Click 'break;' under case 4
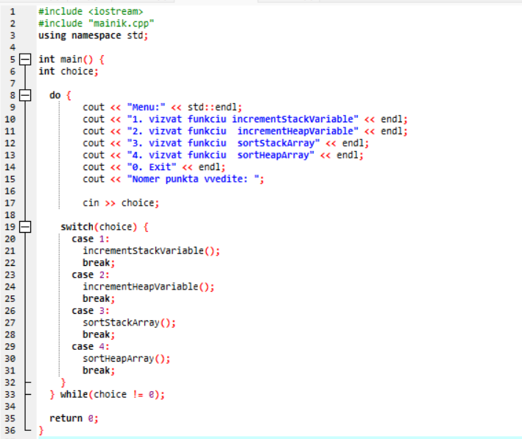522x439 pixels. [99, 370]
